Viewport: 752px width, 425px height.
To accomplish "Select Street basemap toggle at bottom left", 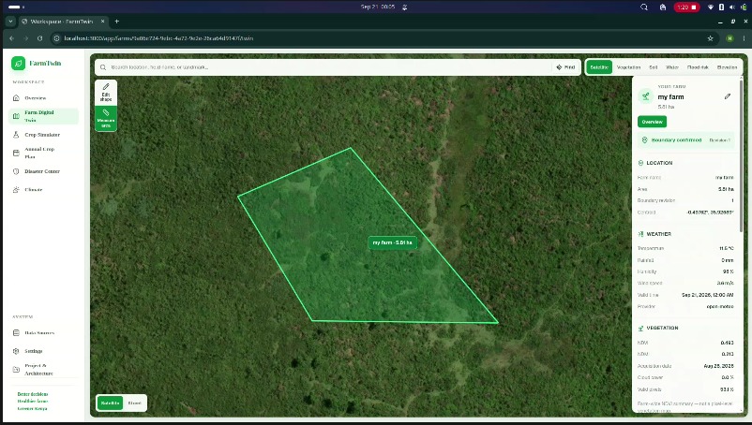I will (x=135, y=403).
